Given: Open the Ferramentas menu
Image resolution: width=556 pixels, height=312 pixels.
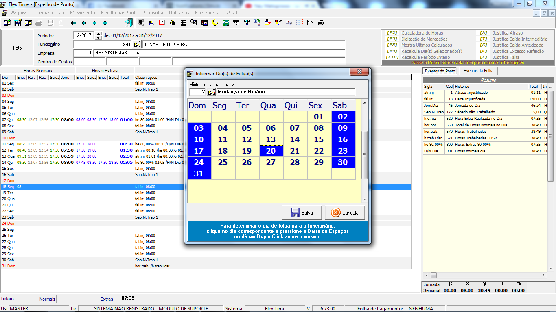Looking at the screenshot, I should tap(208, 13).
